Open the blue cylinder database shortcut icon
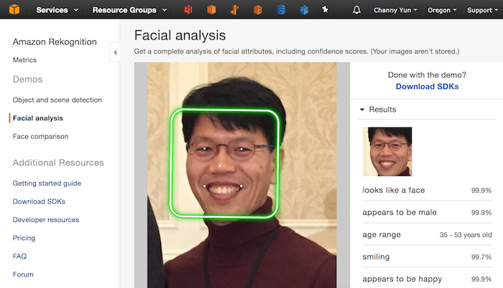This screenshot has height=288, width=503. [281, 10]
